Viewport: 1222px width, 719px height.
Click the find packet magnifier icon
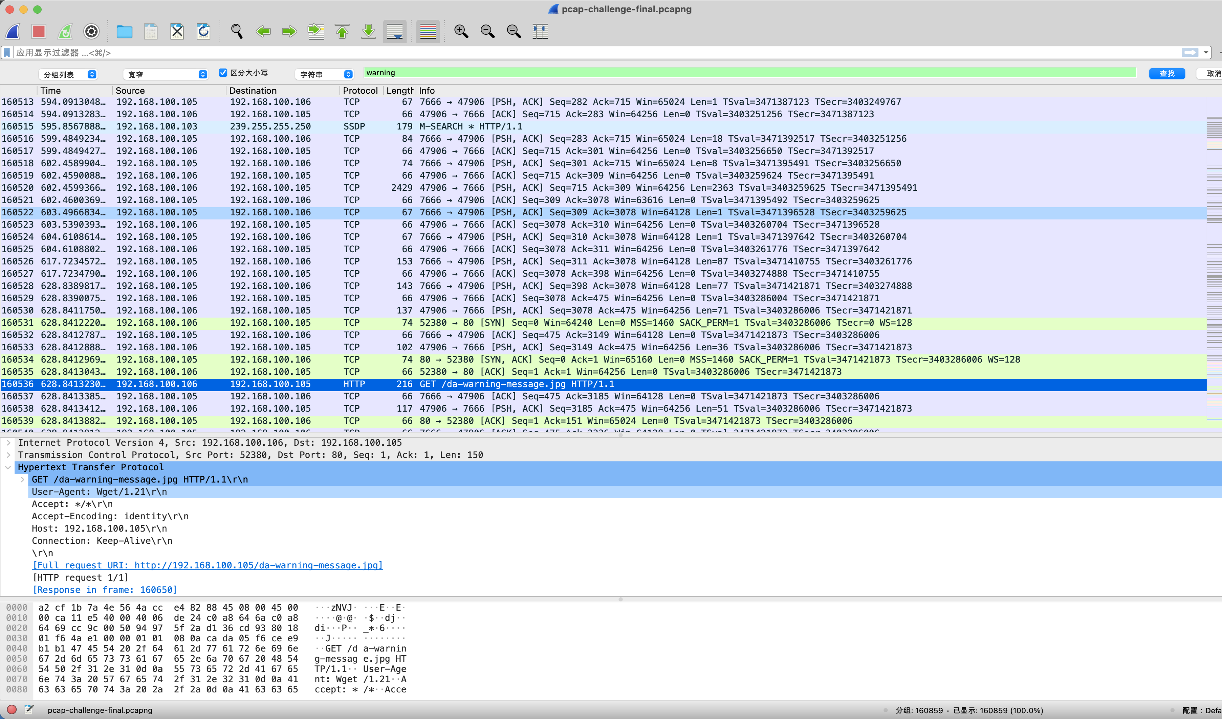[237, 31]
